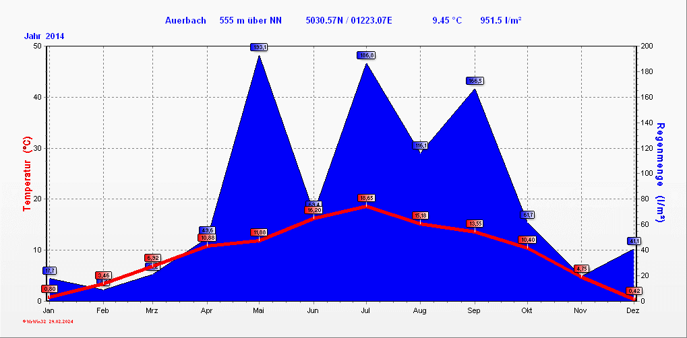687x338 pixels.
Task: Click the red Temperatur (°C) axis title
Action: 27,174
